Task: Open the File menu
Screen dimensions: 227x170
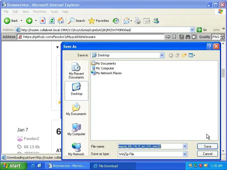Action: pos(6,12)
